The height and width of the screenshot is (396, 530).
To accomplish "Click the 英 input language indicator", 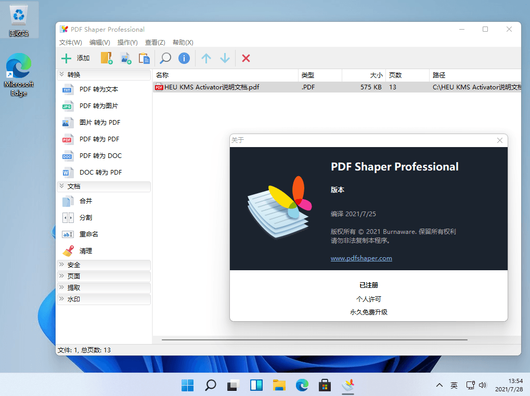I will [x=454, y=385].
